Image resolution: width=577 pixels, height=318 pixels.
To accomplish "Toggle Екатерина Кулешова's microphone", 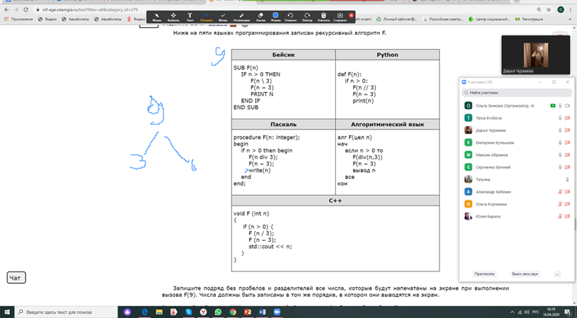I will pyautogui.click(x=560, y=142).
